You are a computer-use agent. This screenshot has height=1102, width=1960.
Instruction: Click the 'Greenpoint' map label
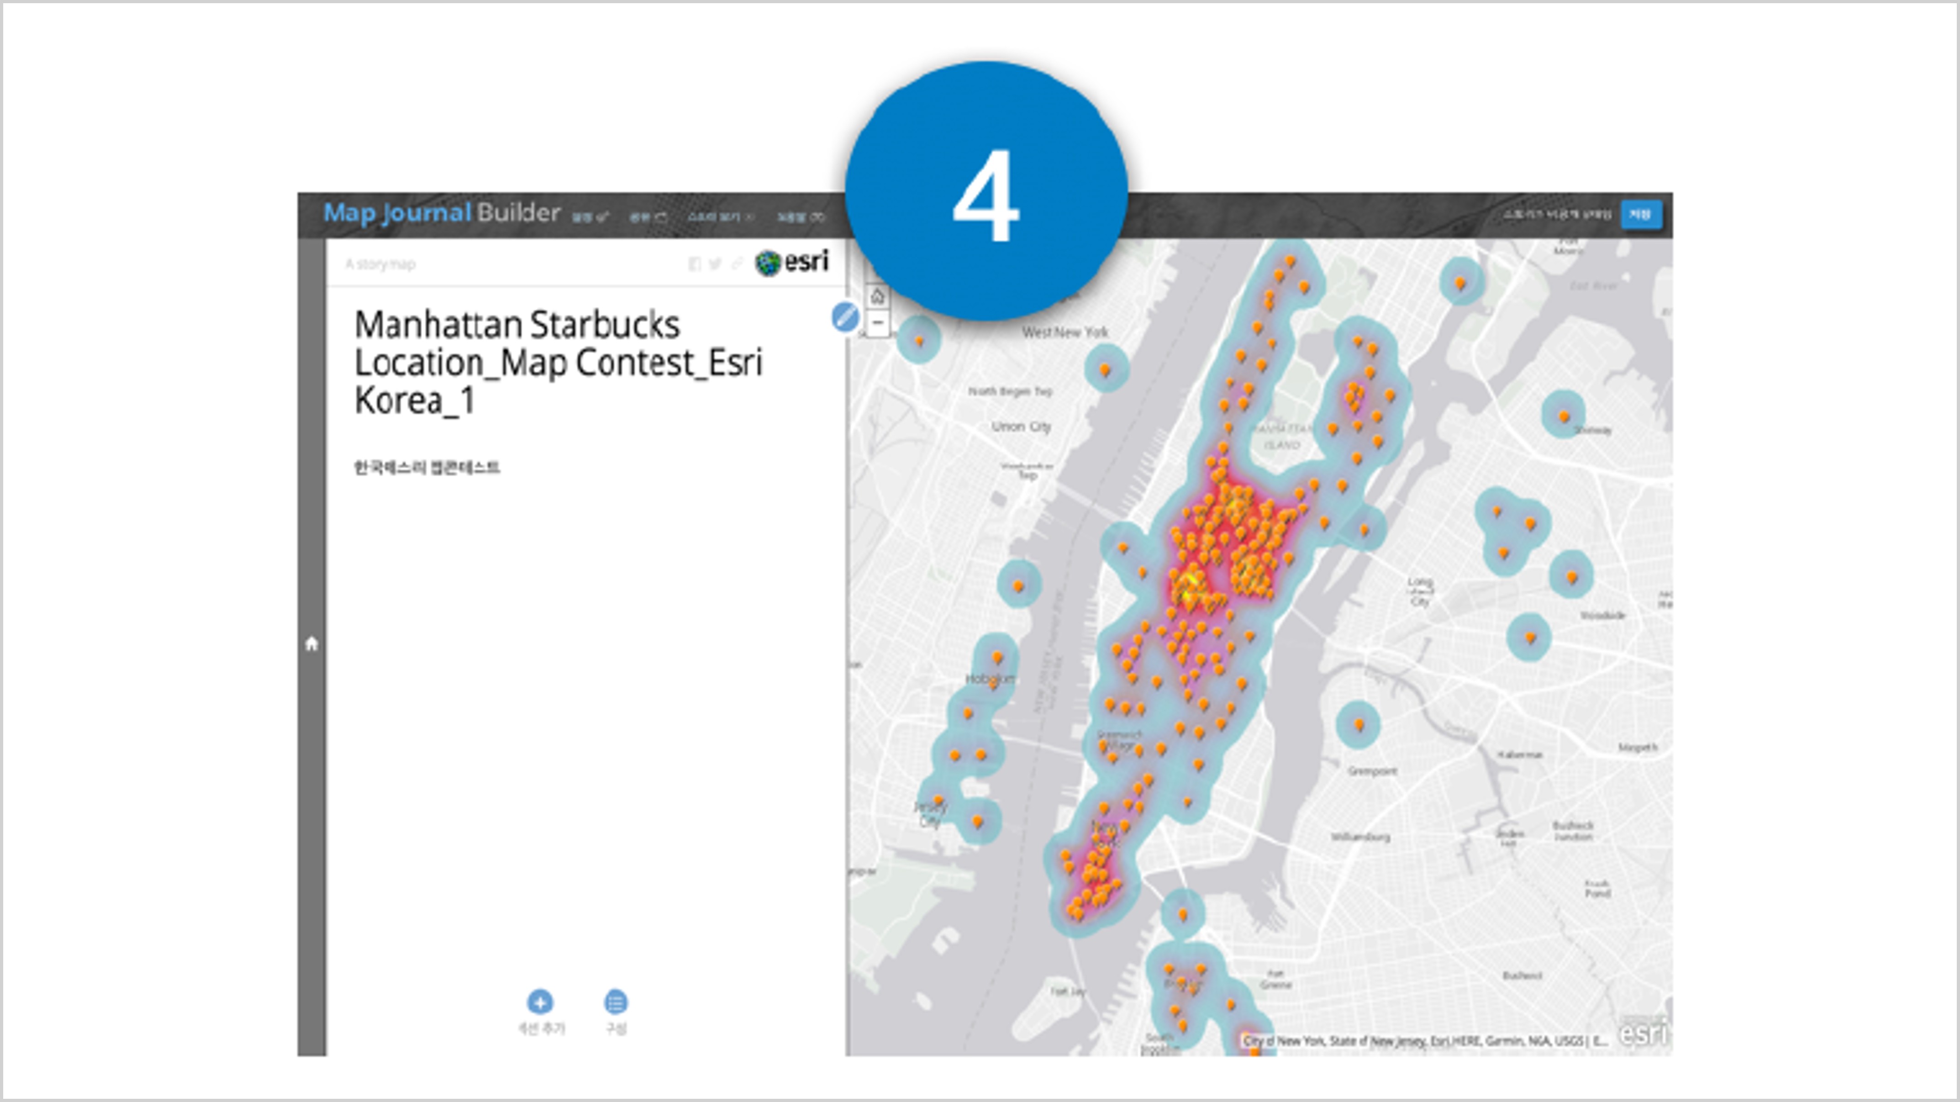point(1373,772)
